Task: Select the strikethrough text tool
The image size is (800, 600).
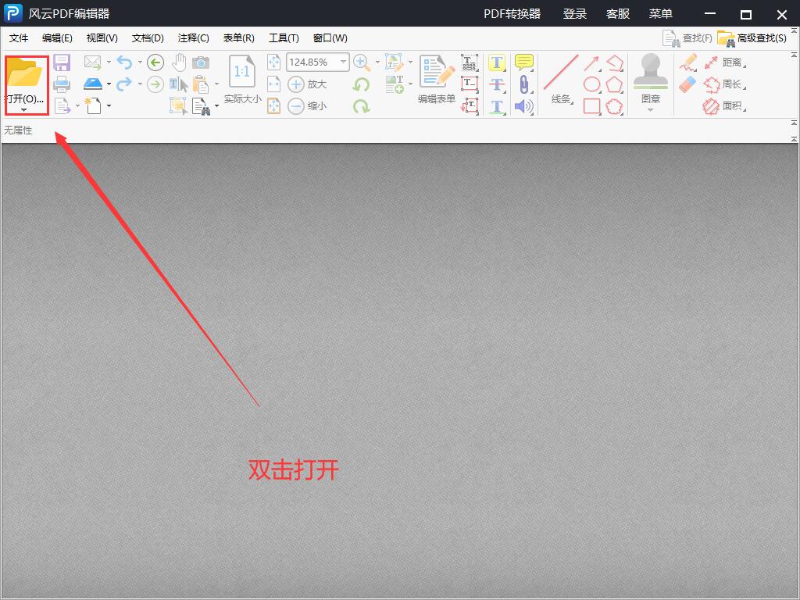Action: 497,84
